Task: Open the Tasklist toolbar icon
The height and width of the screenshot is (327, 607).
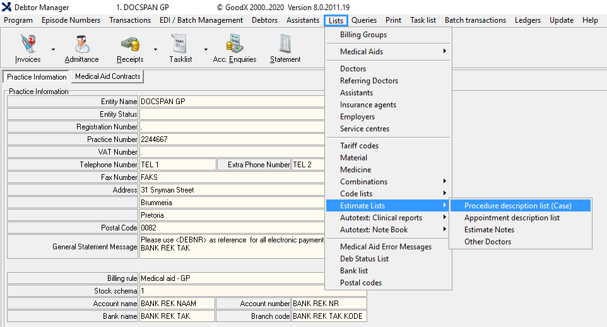Action: click(x=180, y=44)
